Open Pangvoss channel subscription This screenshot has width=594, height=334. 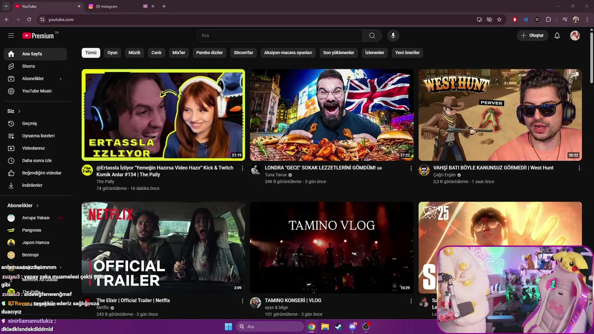(35, 230)
